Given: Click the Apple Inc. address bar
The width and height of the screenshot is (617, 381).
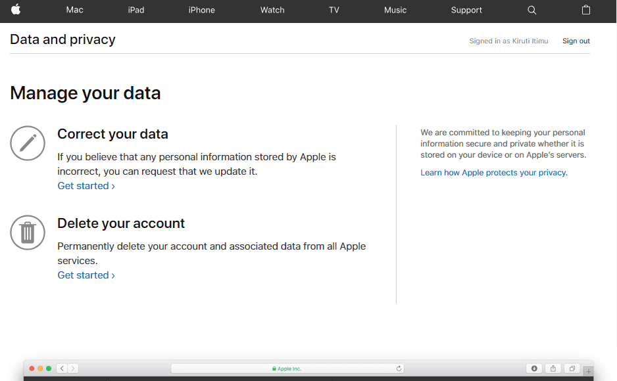Looking at the screenshot, I should point(287,369).
